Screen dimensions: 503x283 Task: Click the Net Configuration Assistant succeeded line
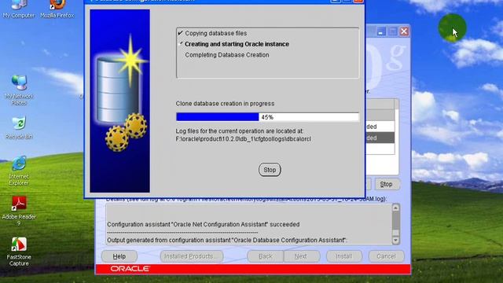[204, 224]
